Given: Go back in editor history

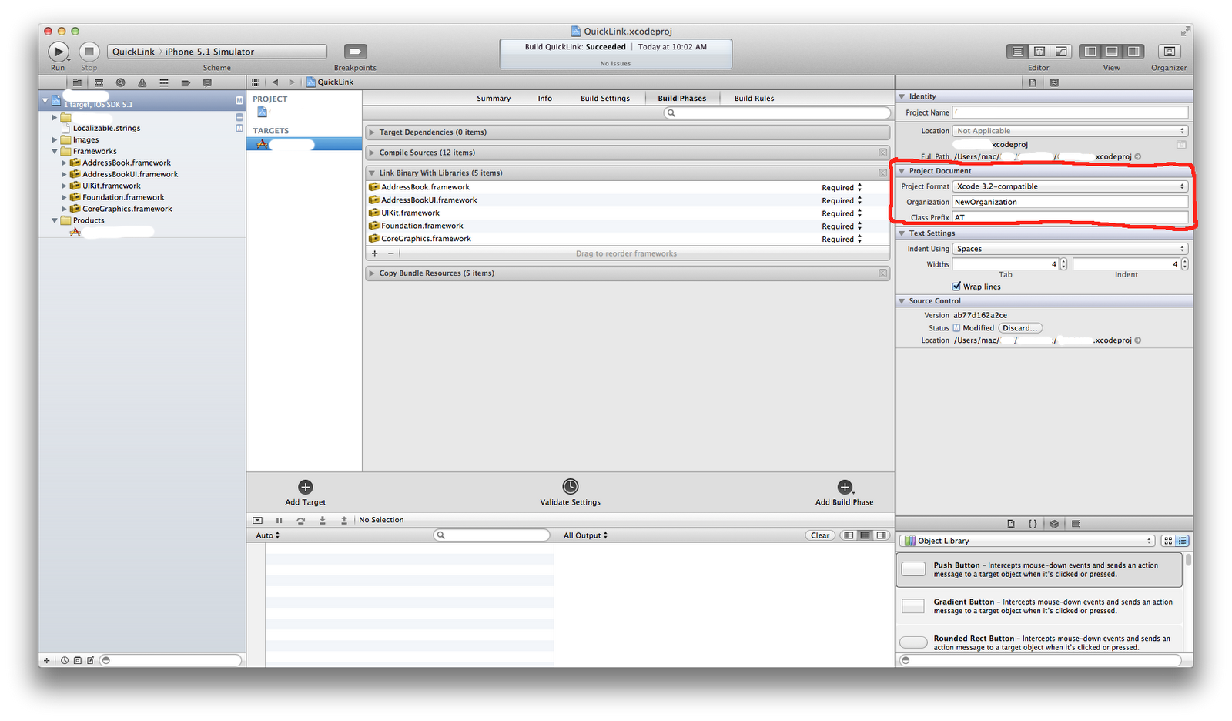Looking at the screenshot, I should pyautogui.click(x=275, y=82).
